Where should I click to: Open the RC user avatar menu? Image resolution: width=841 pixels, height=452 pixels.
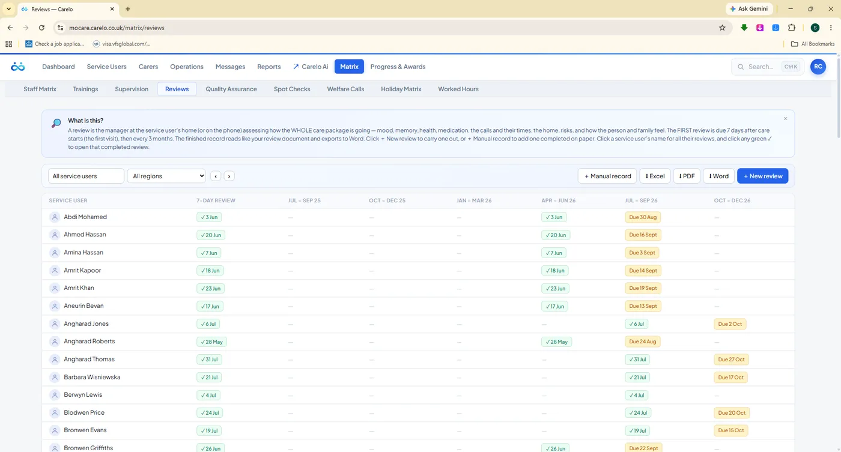point(818,67)
